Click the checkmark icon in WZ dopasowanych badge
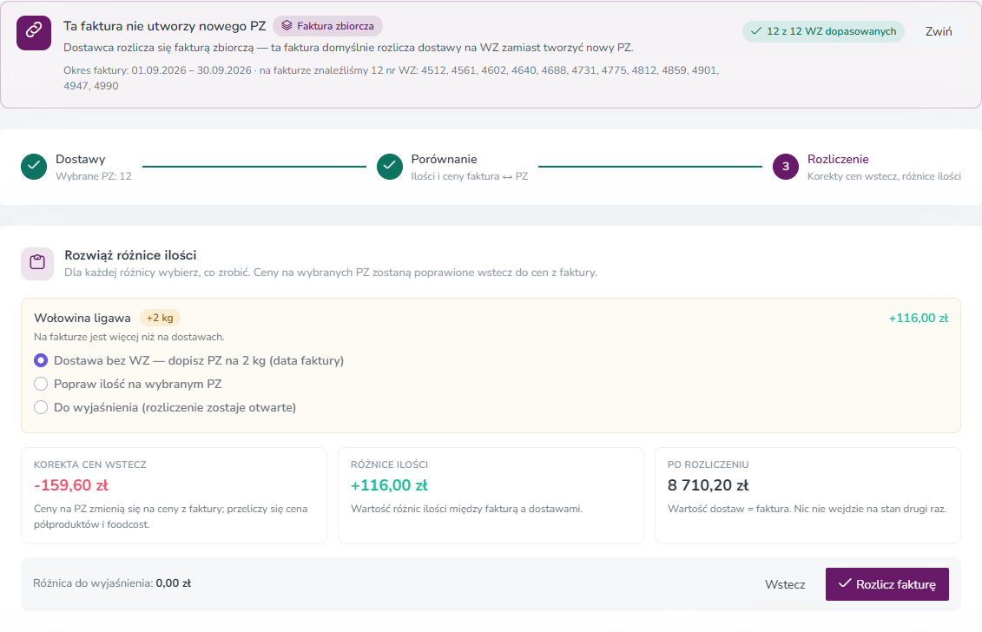The width and height of the screenshot is (982, 632). (x=756, y=30)
